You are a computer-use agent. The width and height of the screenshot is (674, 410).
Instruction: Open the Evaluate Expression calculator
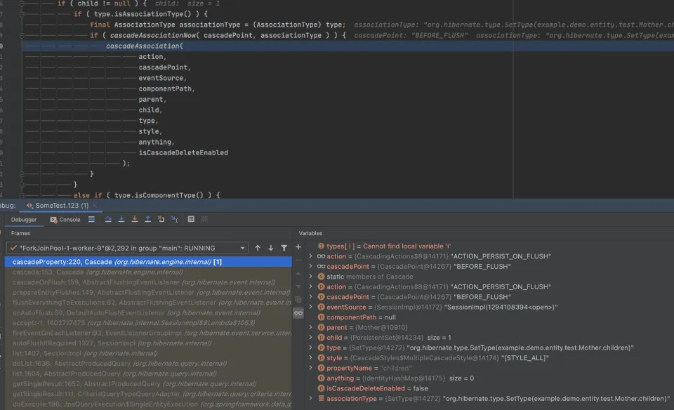191,219
